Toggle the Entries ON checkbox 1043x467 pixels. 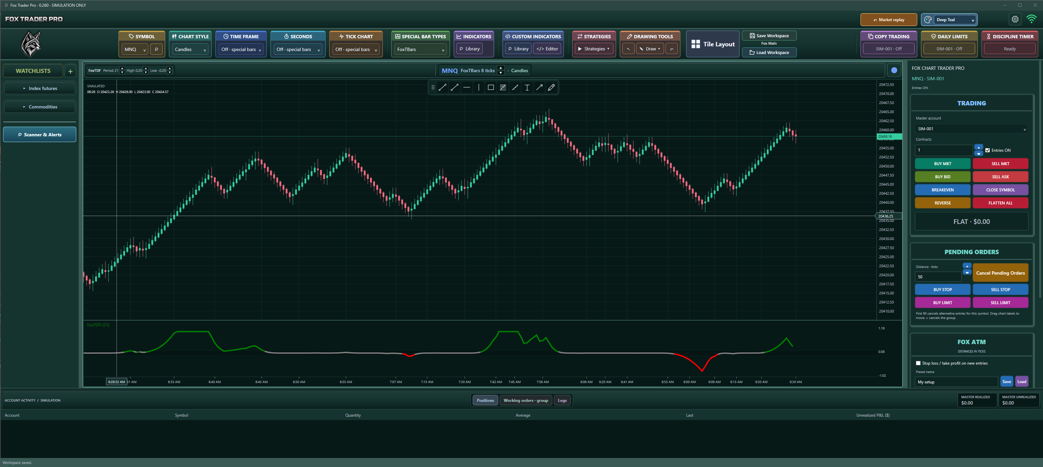click(988, 150)
